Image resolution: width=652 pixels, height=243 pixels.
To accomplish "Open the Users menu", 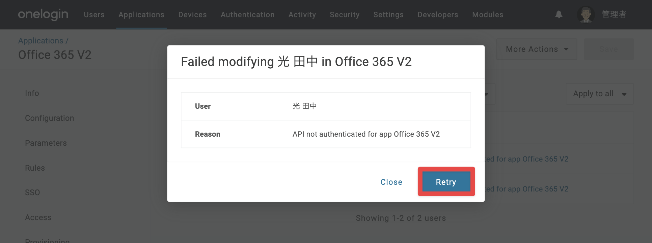I will pos(94,15).
